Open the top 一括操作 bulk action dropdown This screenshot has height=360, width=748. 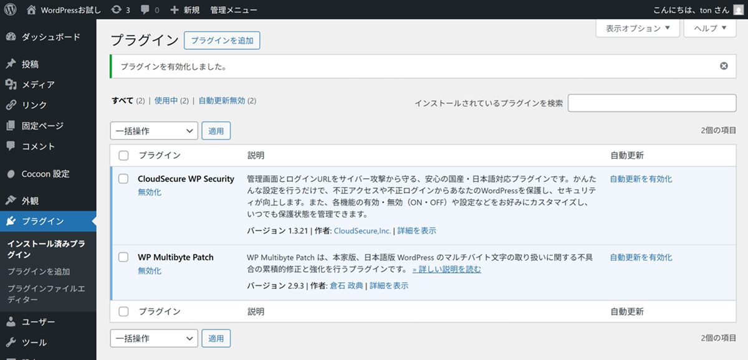(154, 131)
